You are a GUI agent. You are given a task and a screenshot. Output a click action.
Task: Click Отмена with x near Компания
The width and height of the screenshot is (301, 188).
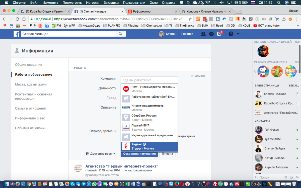point(198,76)
